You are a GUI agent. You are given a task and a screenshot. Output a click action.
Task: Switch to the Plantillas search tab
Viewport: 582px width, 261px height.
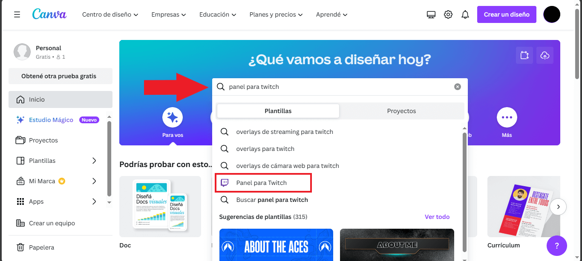point(278,111)
